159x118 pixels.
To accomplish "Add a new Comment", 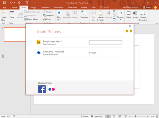I will [84, 15].
